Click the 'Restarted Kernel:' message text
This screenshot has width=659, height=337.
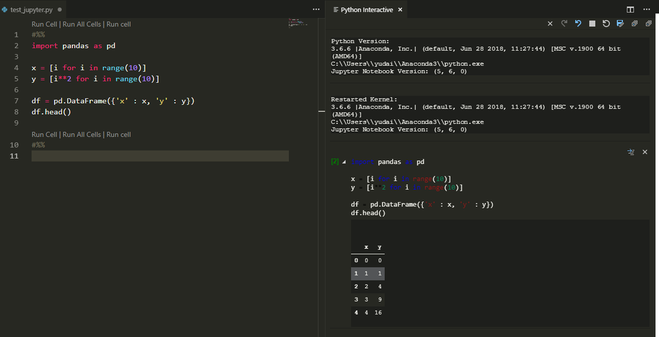[364, 100]
